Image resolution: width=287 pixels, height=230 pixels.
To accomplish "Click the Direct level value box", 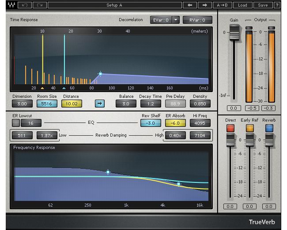I will pyautogui.click(x=230, y=207).
